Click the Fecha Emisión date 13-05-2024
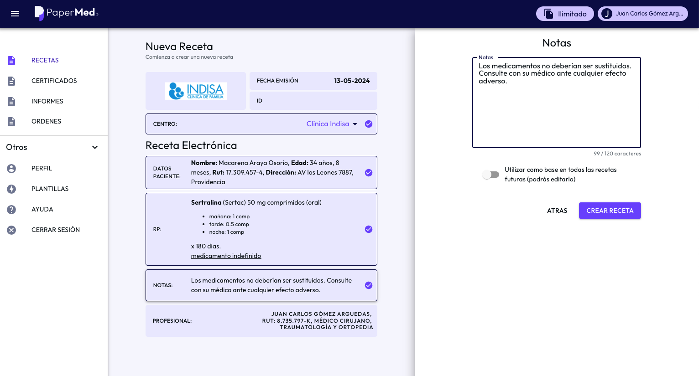Image resolution: width=699 pixels, height=376 pixels. pos(352,81)
